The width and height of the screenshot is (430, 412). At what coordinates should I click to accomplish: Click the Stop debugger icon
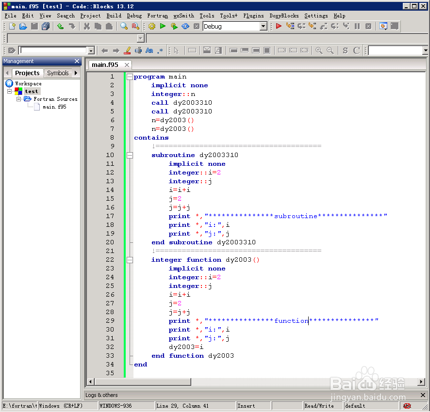coord(368,26)
